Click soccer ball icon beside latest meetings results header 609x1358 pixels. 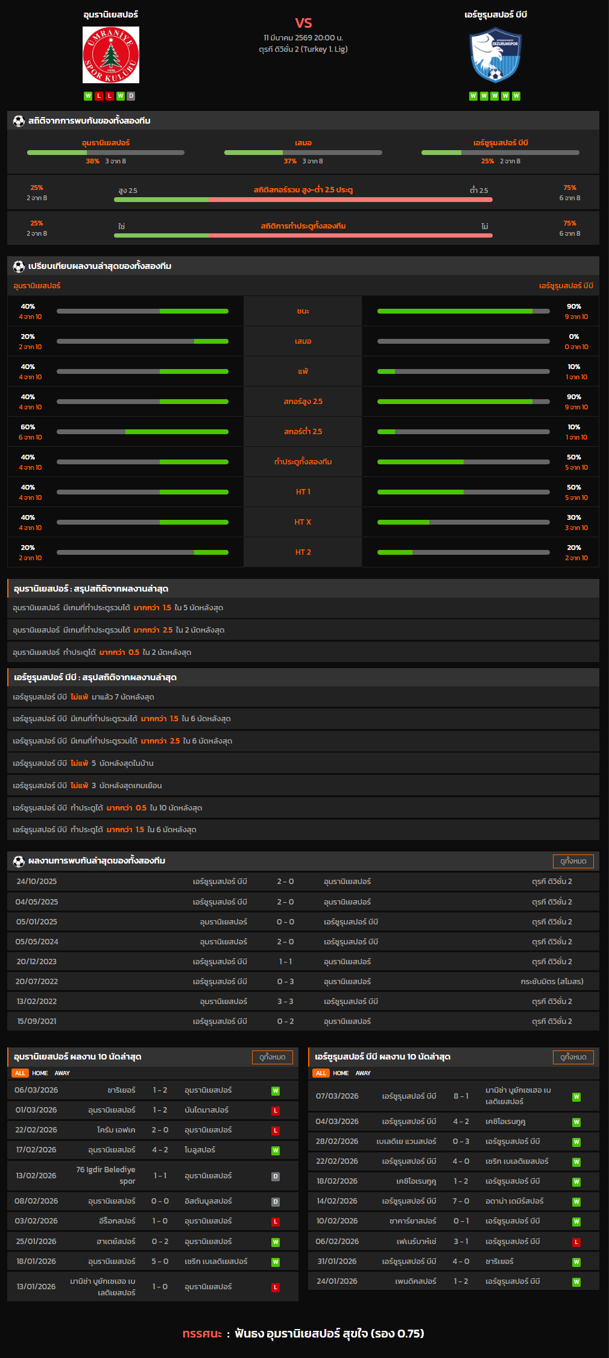pos(19,861)
